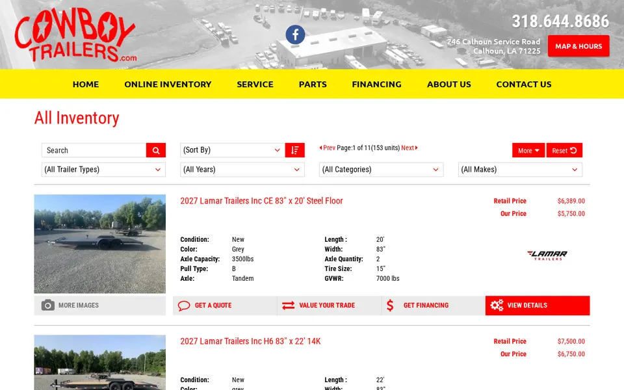Click the $7,500.00 retail price

coord(571,341)
